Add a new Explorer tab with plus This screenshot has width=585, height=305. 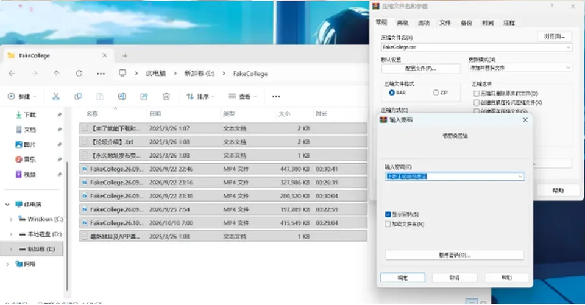pyautogui.click(x=125, y=55)
